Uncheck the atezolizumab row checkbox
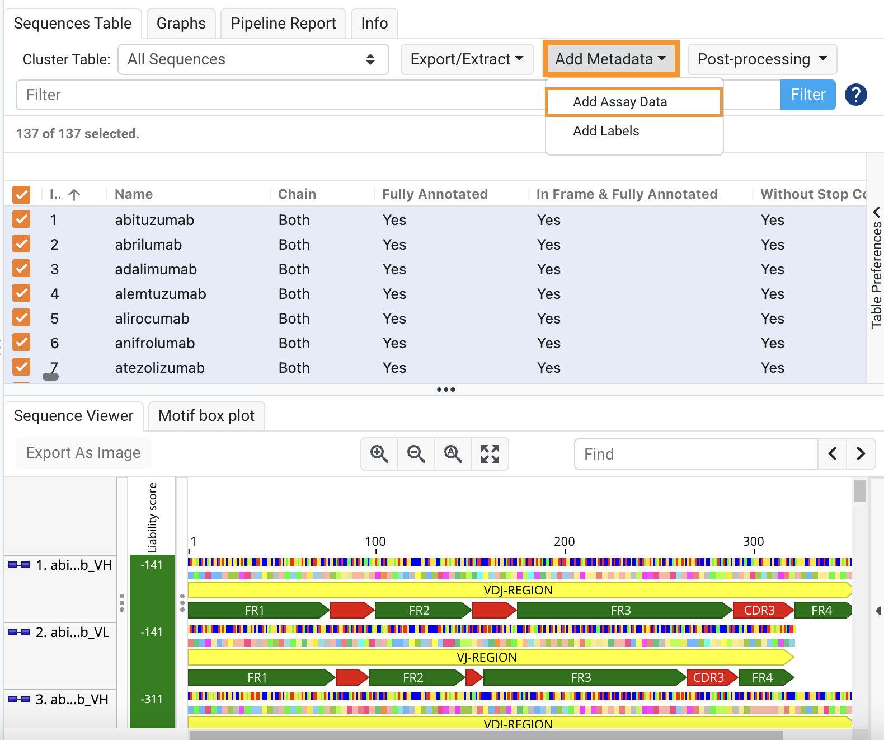The height and width of the screenshot is (740, 884). pos(21,367)
